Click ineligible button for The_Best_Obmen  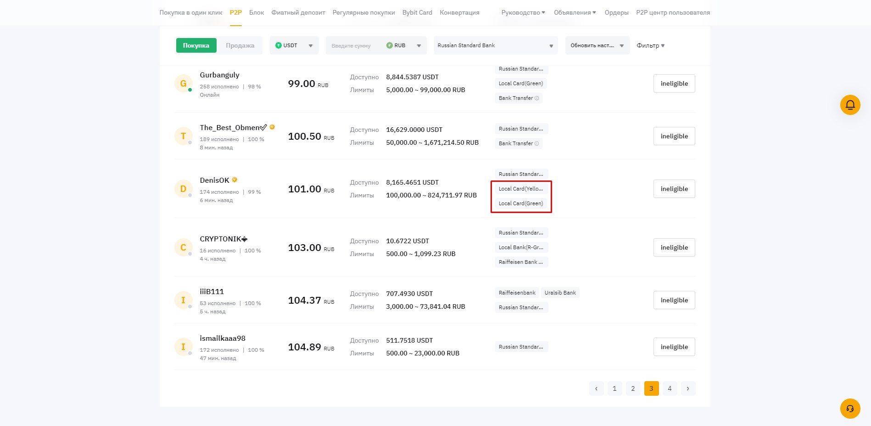pyautogui.click(x=674, y=136)
